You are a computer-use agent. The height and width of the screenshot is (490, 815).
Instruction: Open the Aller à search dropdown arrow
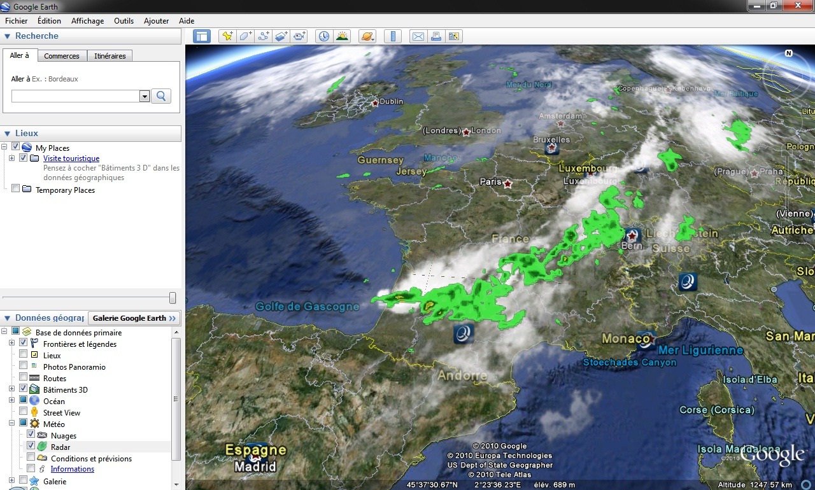pos(145,96)
